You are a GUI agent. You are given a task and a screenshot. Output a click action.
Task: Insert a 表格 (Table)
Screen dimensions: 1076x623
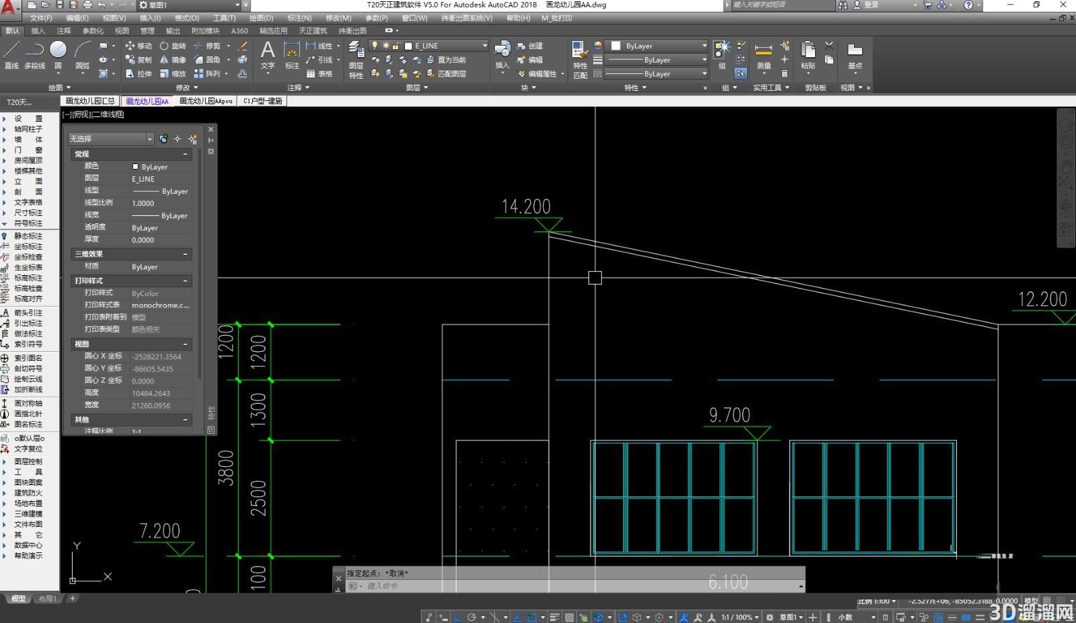click(319, 74)
